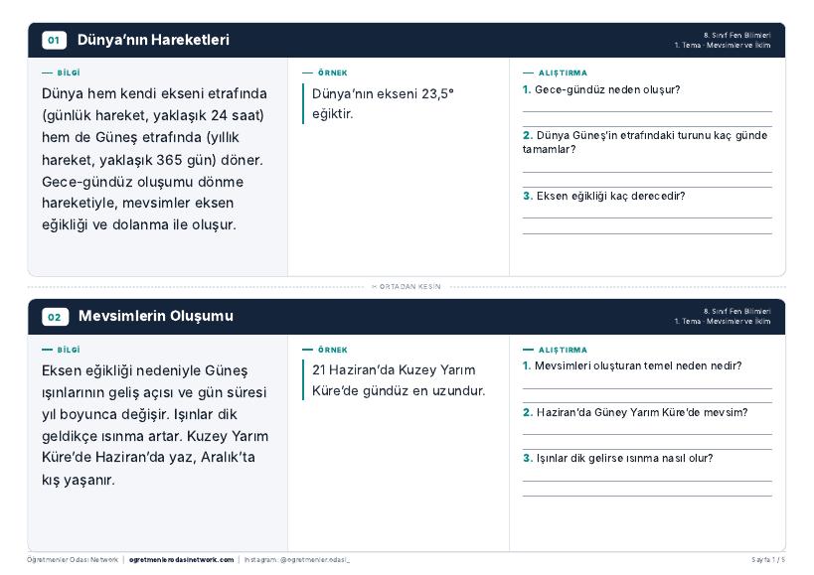Click the answer line under 'Eksen eğikliği kaç derecedir?'
This screenshot has width=814, height=575.
647,217
